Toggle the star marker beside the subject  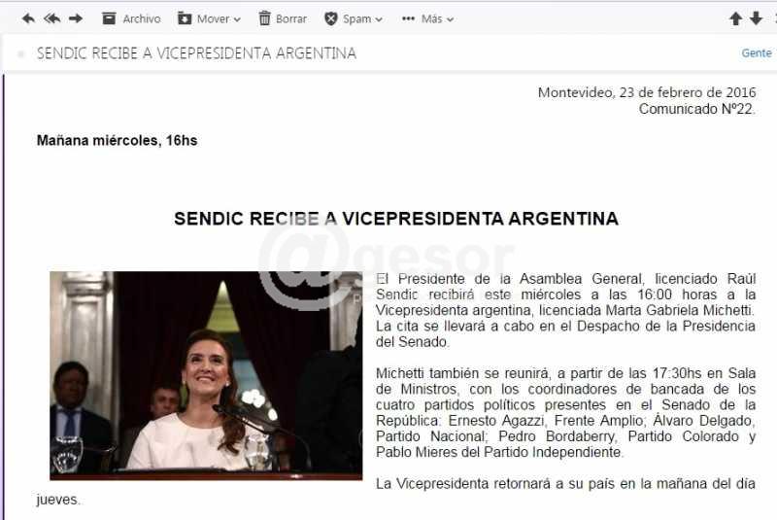[21, 54]
